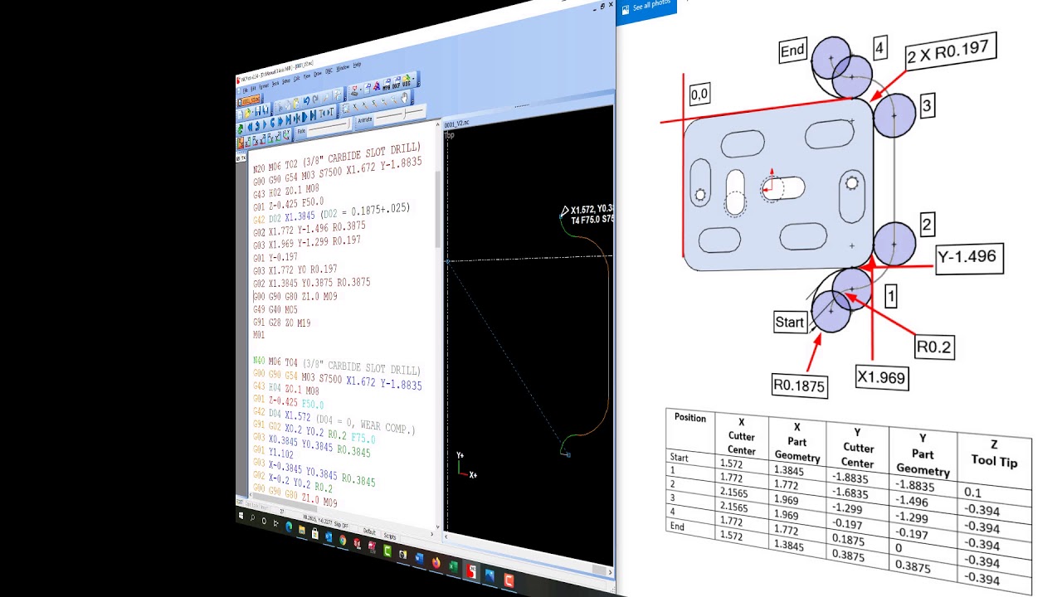The height and width of the screenshot is (597, 1062).
Task: Open the Draw menu
Action: [x=318, y=74]
